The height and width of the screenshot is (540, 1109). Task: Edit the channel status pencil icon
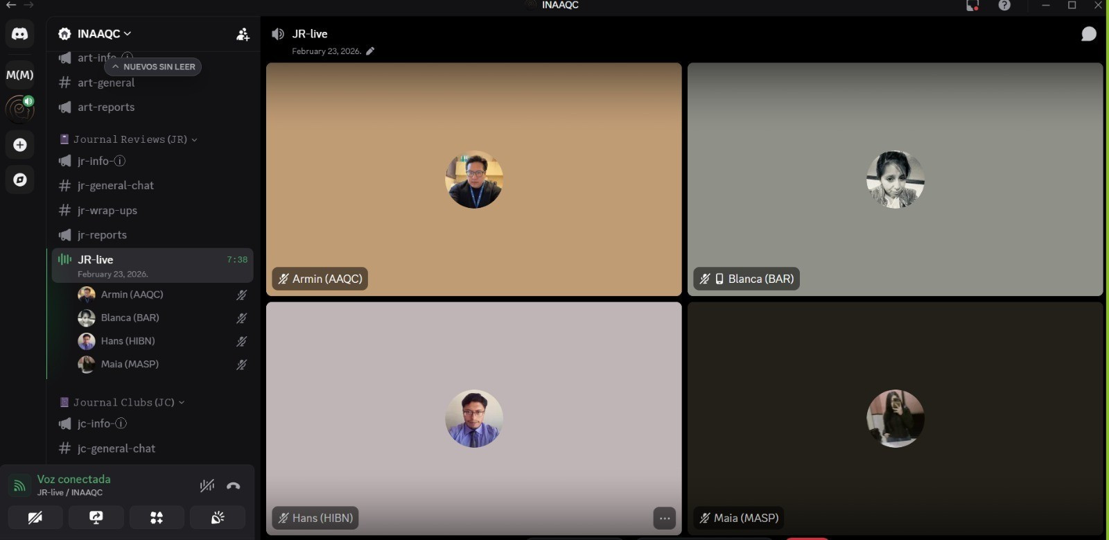click(x=370, y=51)
